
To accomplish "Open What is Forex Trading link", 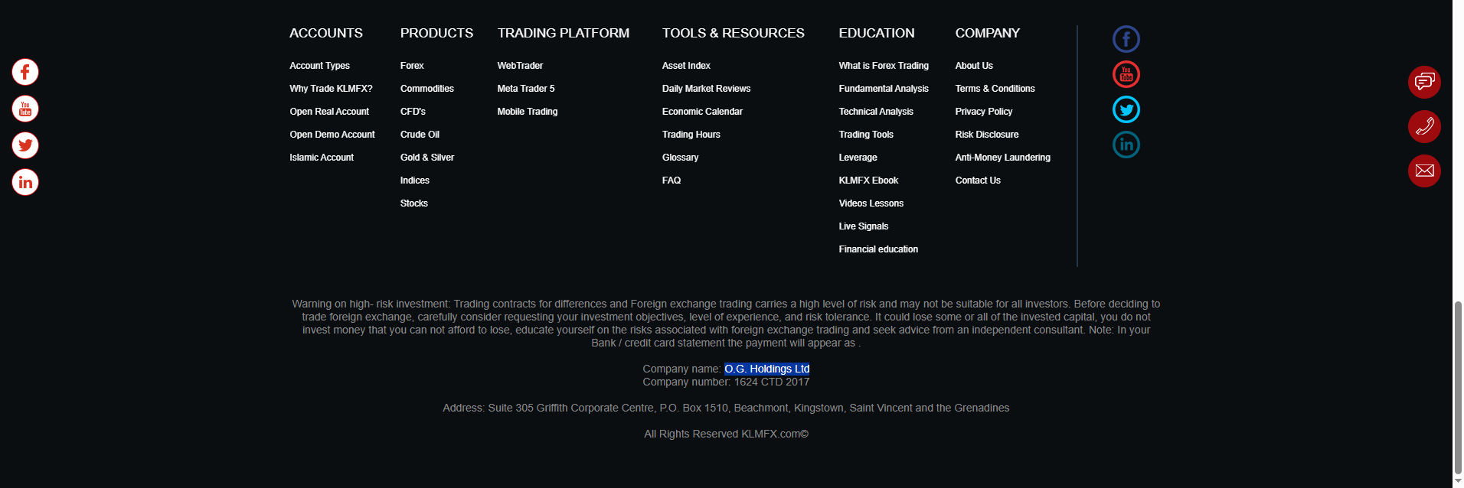I will point(884,66).
